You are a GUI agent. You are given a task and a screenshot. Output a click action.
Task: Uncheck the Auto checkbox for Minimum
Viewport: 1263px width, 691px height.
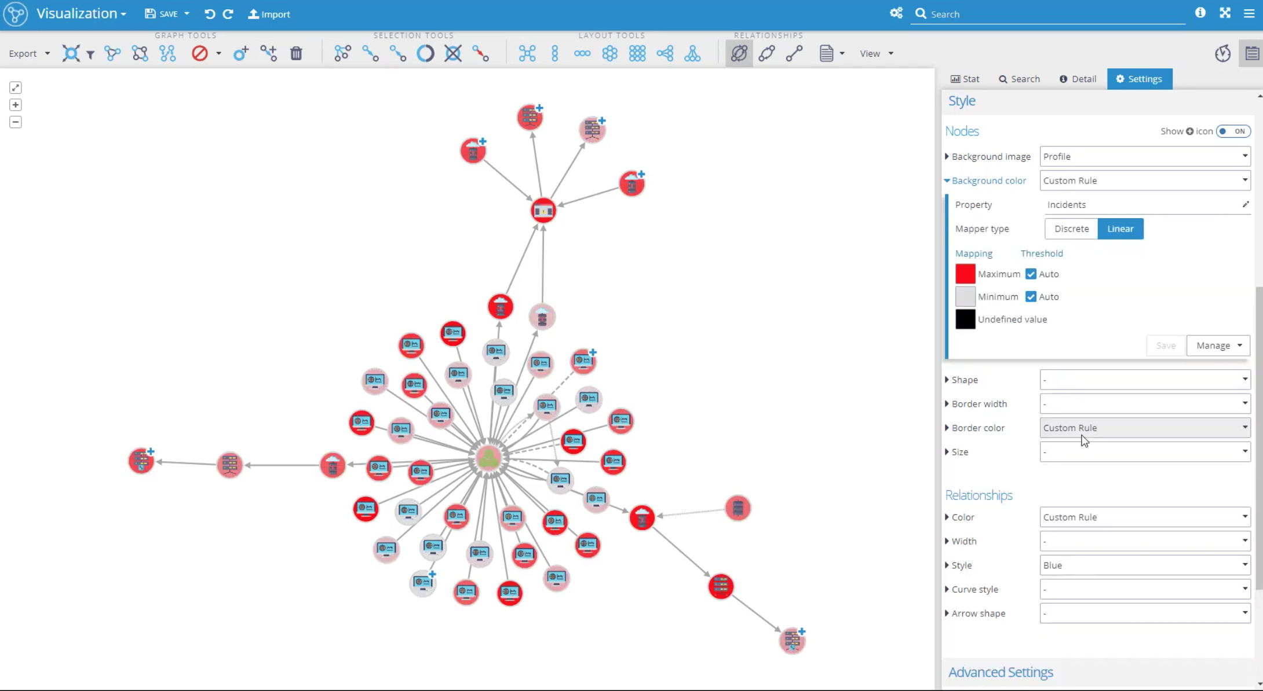(x=1031, y=296)
